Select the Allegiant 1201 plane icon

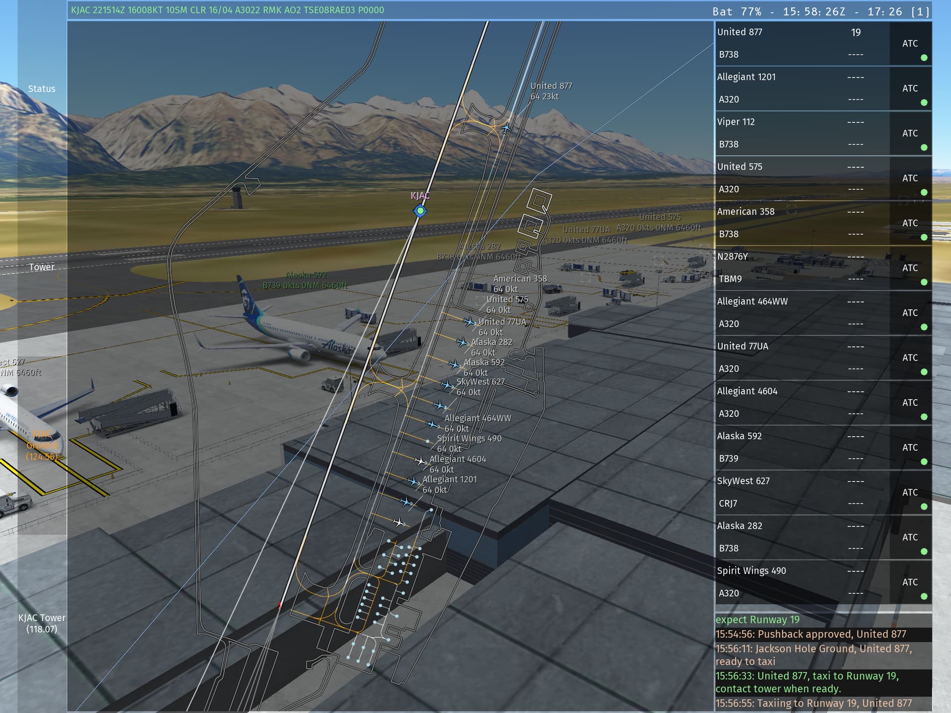tap(413, 482)
